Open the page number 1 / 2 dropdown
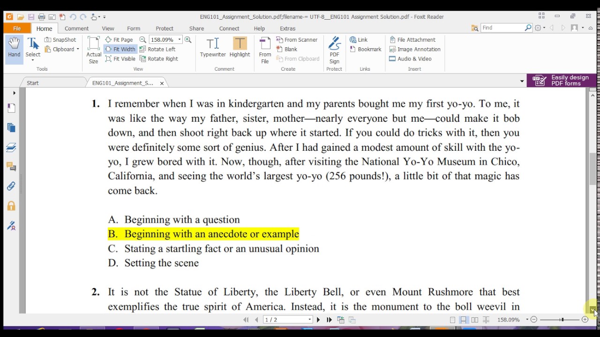This screenshot has width=600, height=337. pos(310,320)
